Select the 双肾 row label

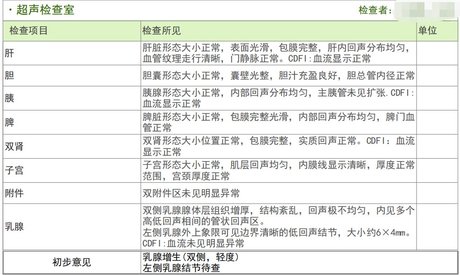pos(14,146)
